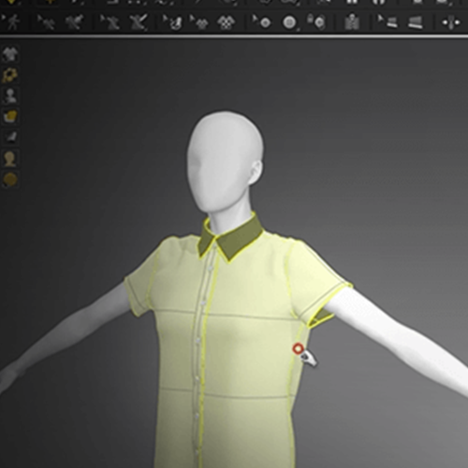Image resolution: width=468 pixels, height=468 pixels.
Task: Click the left-right arrows gizmo icon
Action: tap(451, 22)
